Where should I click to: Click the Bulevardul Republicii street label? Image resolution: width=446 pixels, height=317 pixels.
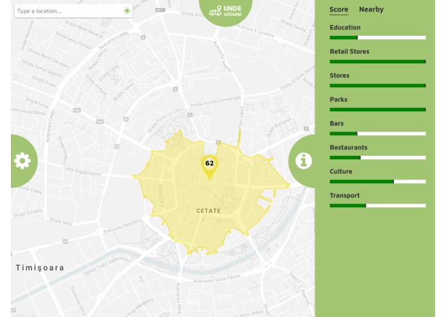(x=122, y=227)
